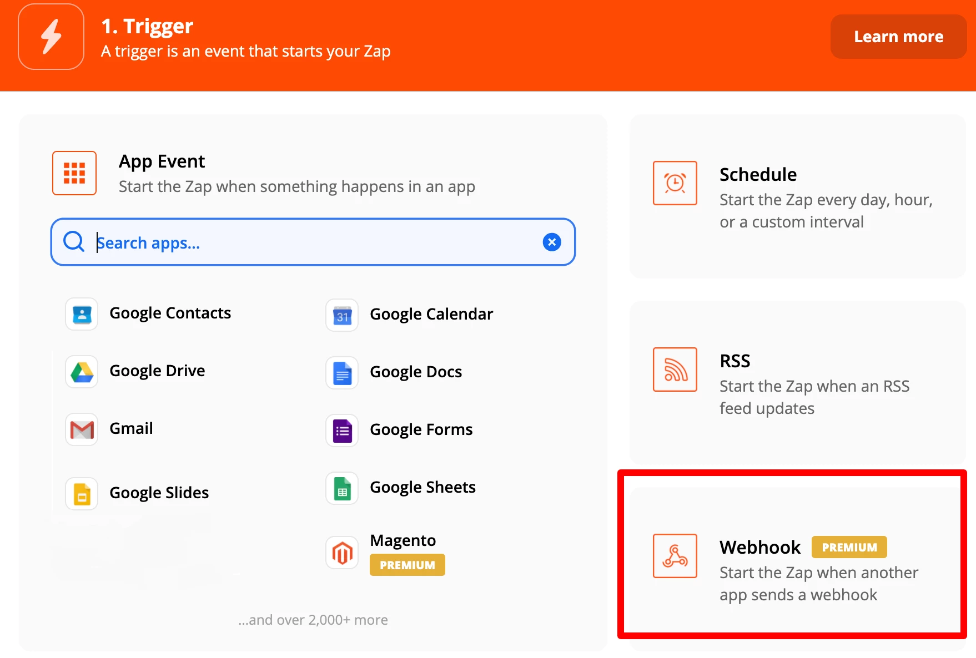Click the App Event heading

click(x=162, y=161)
